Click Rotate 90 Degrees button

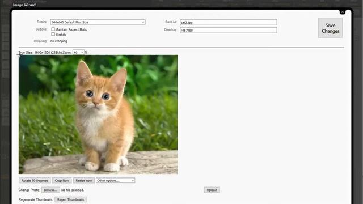[35, 180]
